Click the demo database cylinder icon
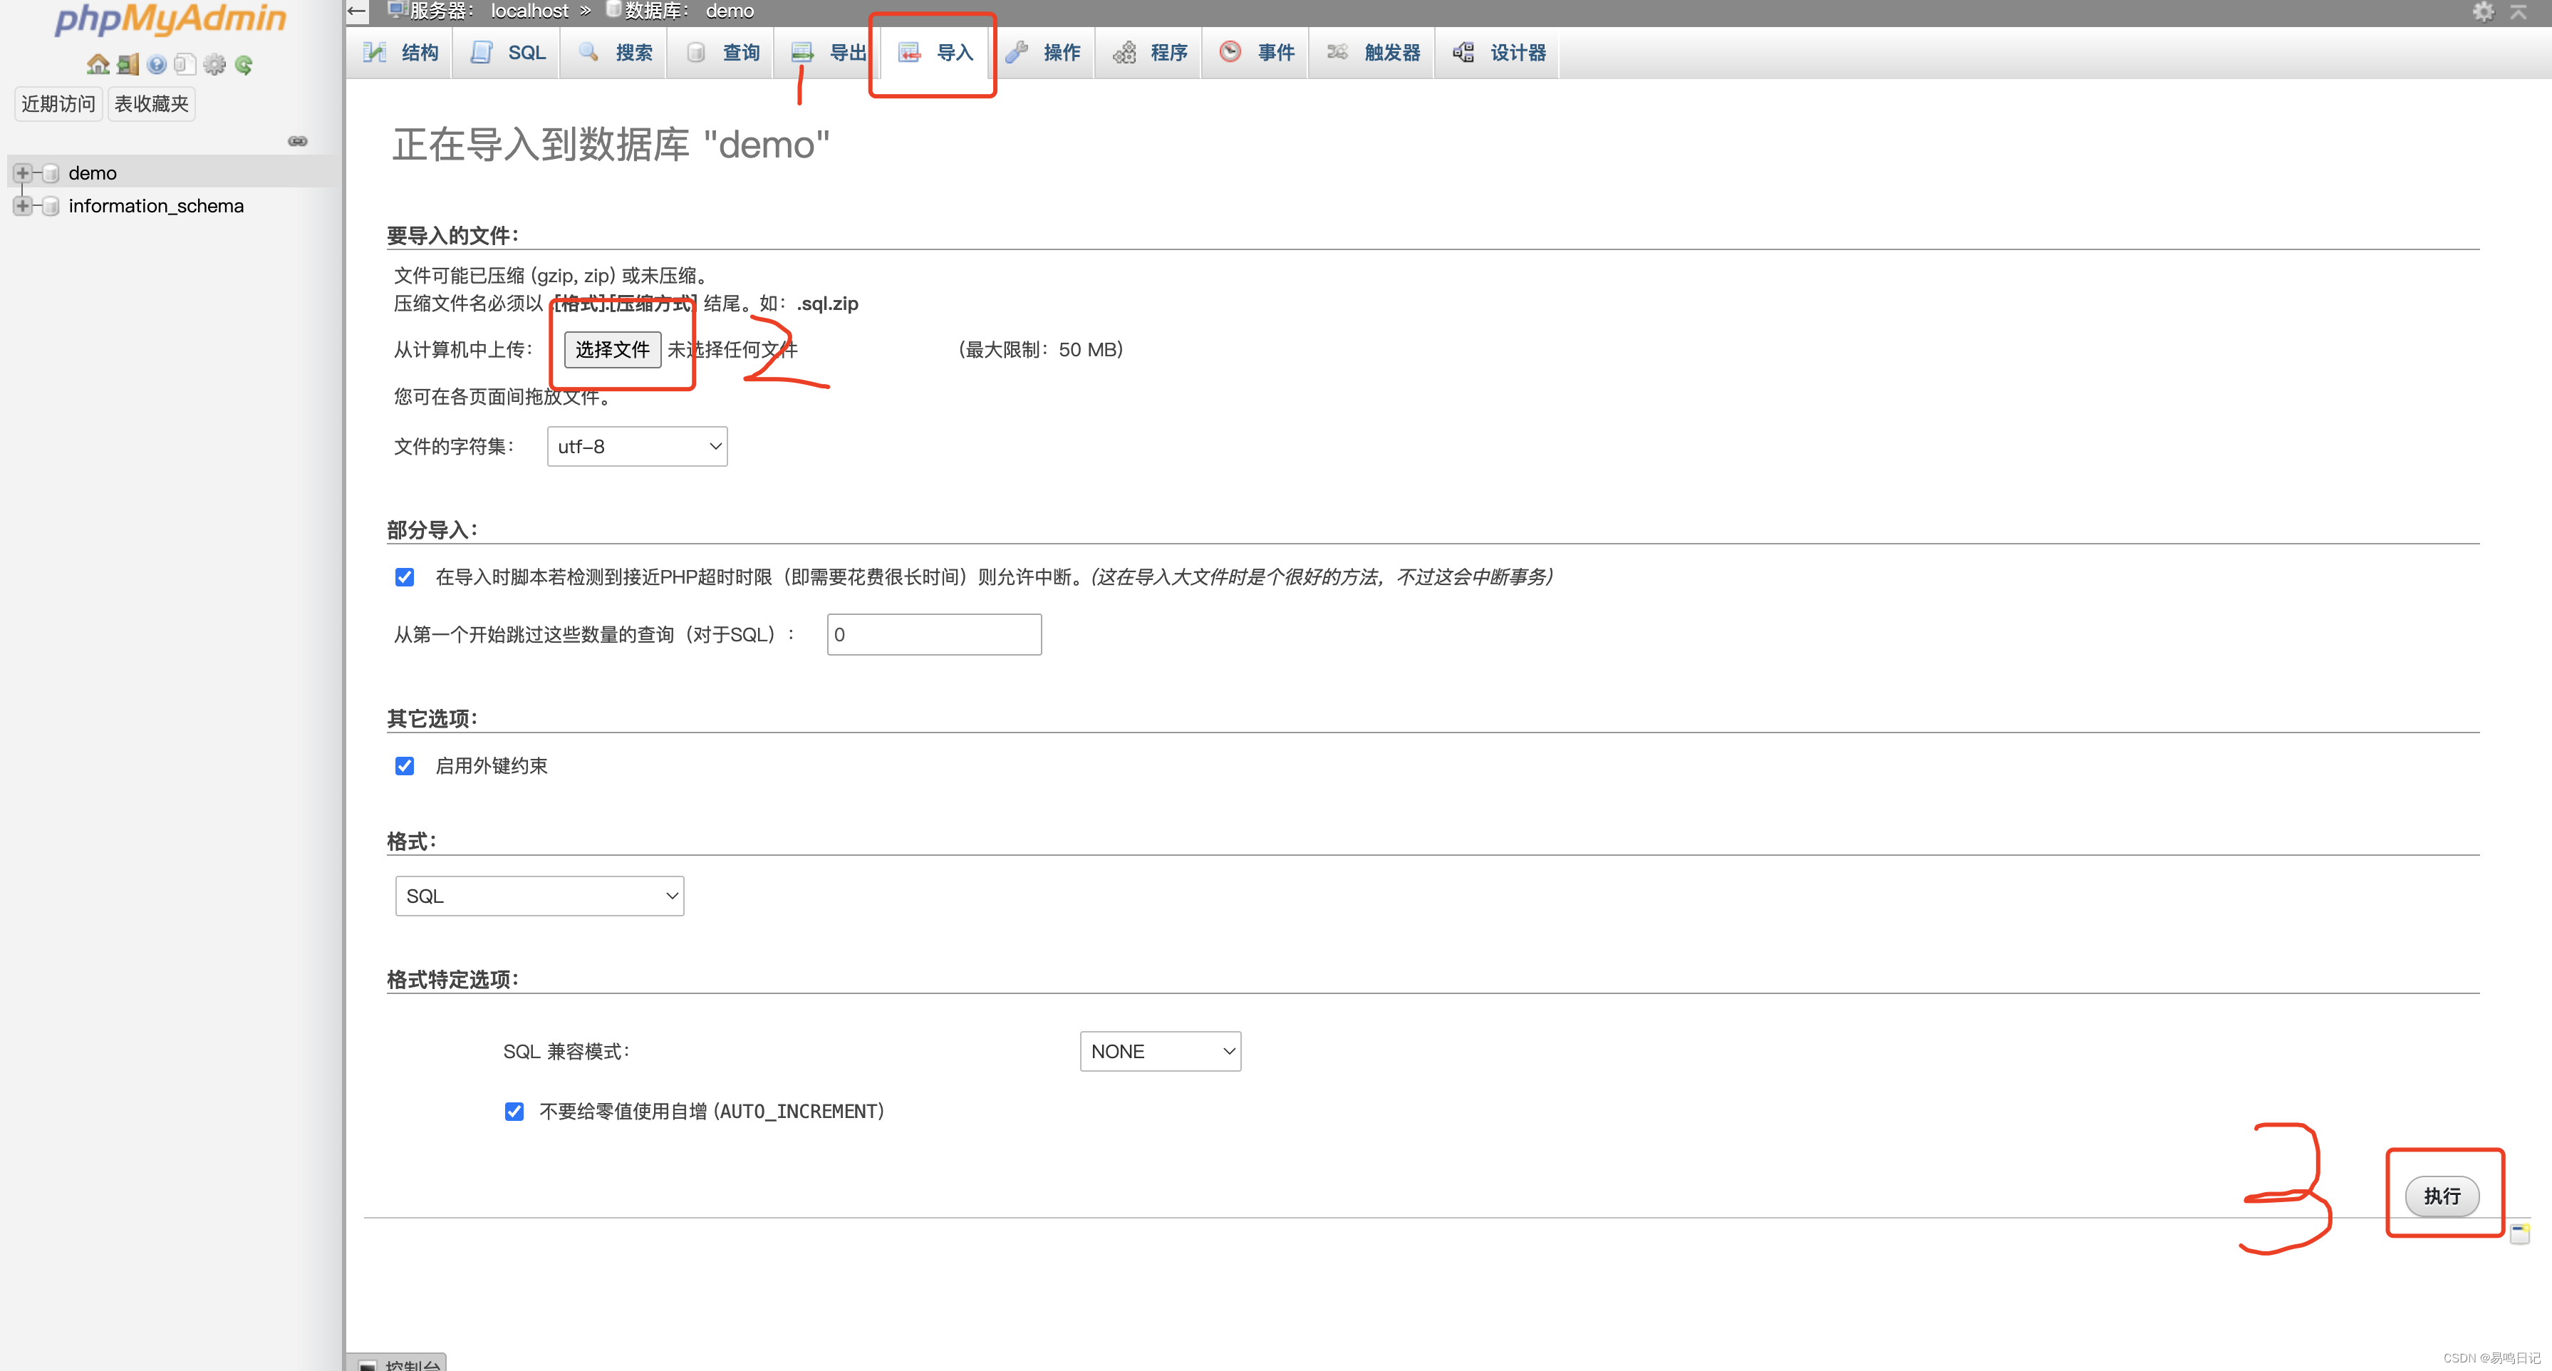 click(51, 173)
